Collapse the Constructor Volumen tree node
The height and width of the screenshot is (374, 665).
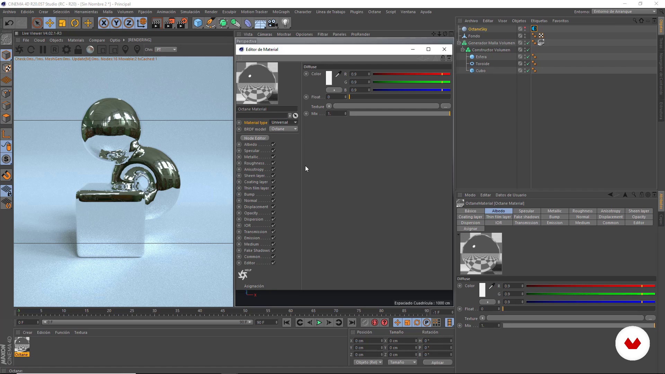click(x=463, y=50)
